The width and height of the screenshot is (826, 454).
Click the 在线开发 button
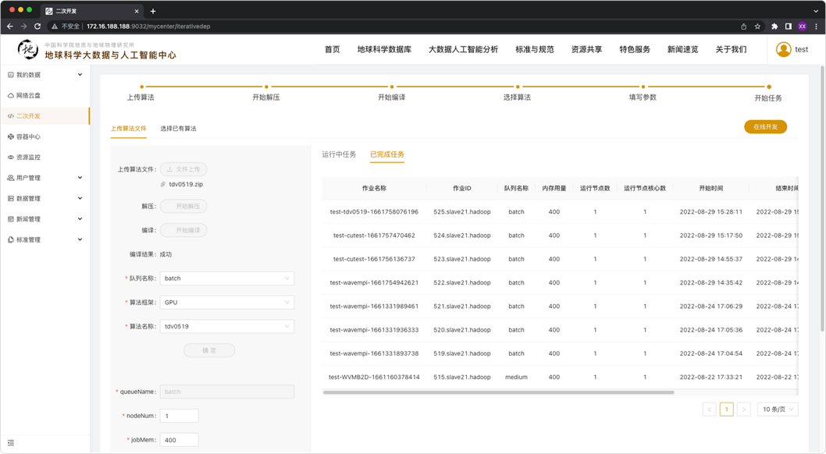pos(765,127)
